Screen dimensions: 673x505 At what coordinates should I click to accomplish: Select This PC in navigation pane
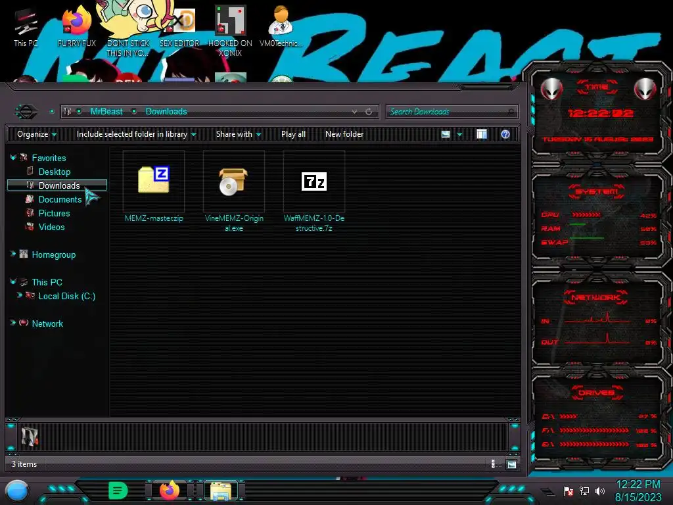tap(47, 282)
